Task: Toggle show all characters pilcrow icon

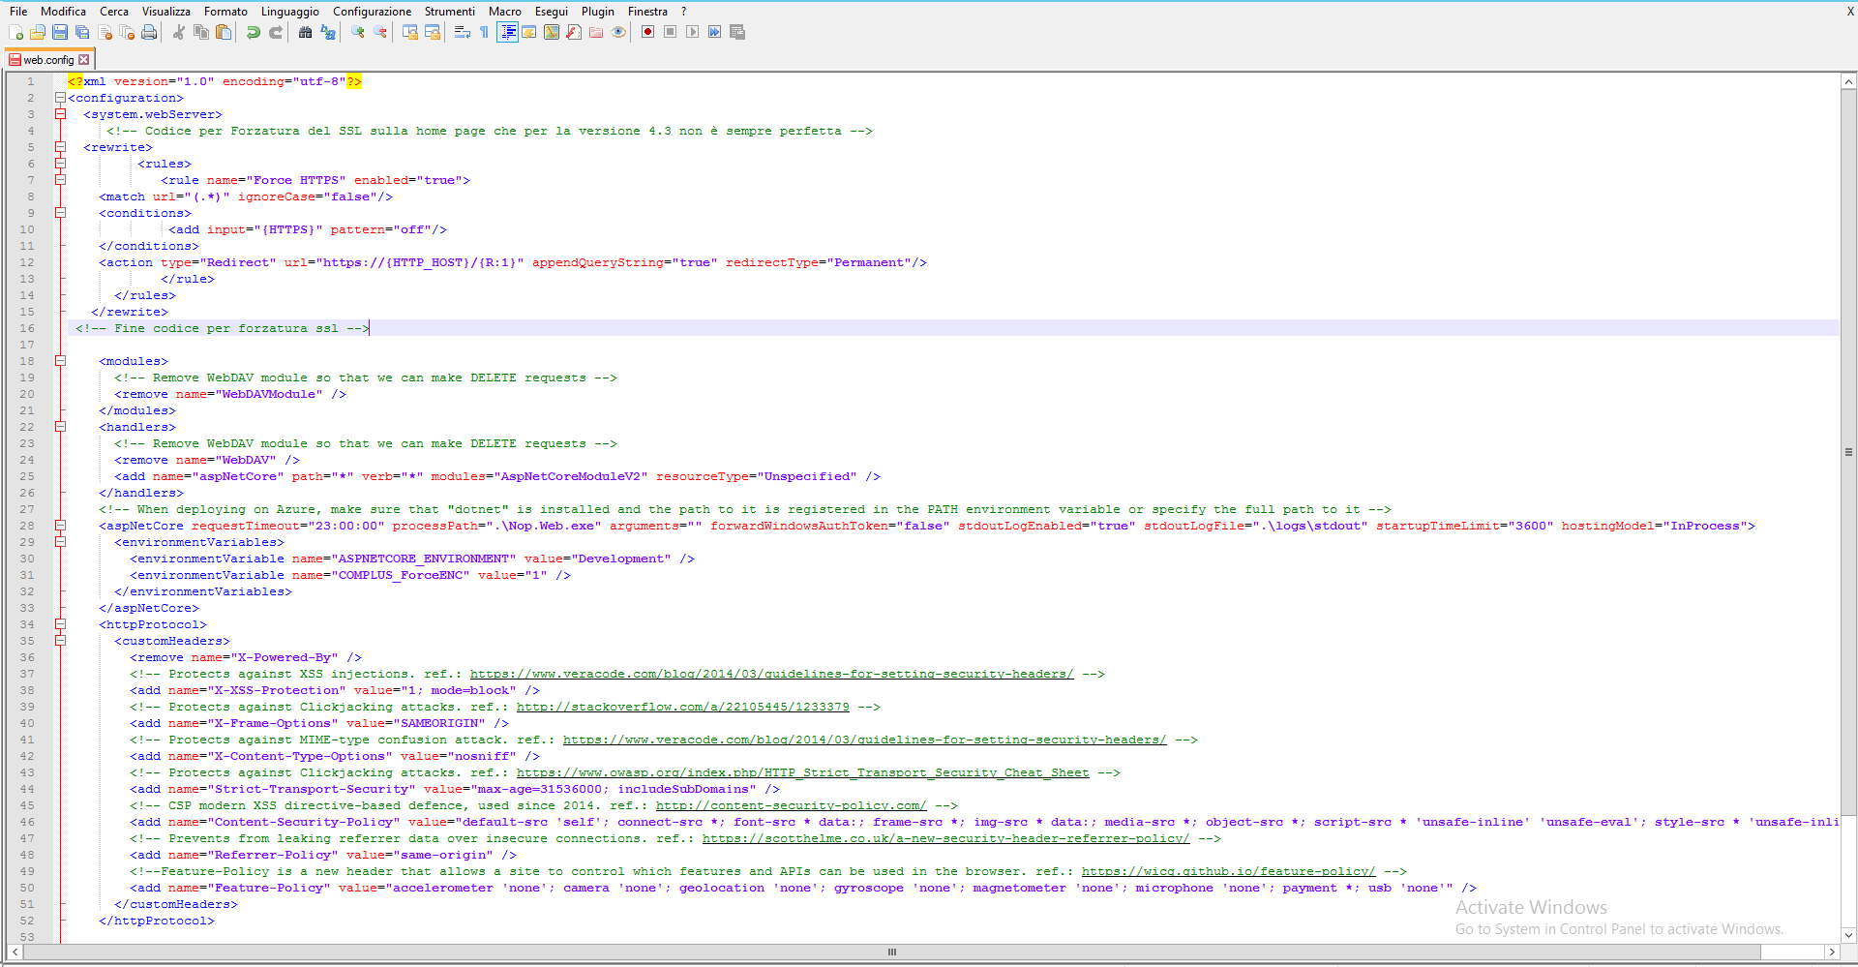Action: tap(484, 32)
